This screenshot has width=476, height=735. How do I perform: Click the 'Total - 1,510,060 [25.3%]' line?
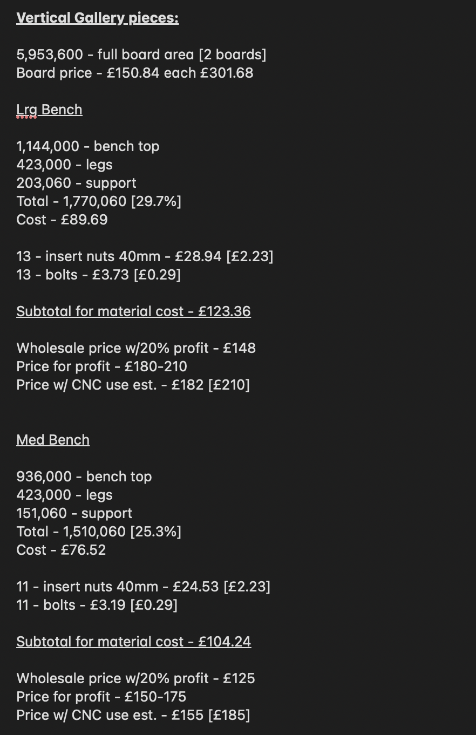pos(99,532)
